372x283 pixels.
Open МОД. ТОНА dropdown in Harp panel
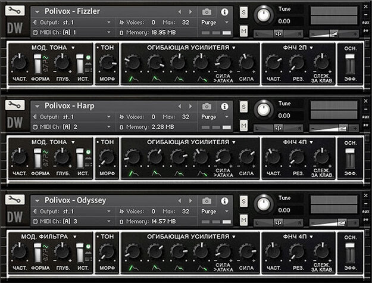tap(73, 142)
